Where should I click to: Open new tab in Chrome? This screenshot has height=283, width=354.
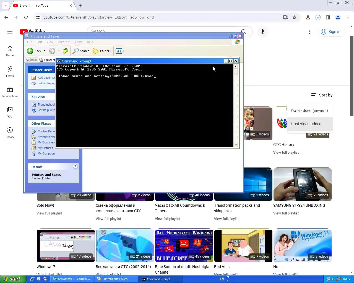[81, 6]
